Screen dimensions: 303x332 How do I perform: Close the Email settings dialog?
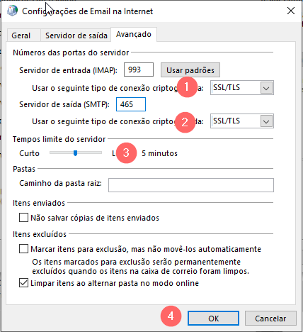point(291,11)
